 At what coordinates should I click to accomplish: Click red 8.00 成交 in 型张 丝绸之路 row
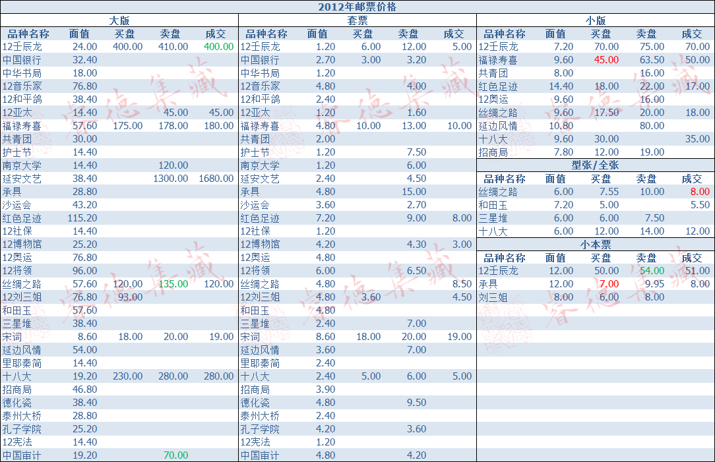coord(700,192)
